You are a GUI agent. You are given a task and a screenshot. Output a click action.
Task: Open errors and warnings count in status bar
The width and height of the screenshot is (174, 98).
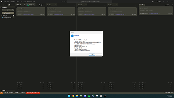click(17, 93)
